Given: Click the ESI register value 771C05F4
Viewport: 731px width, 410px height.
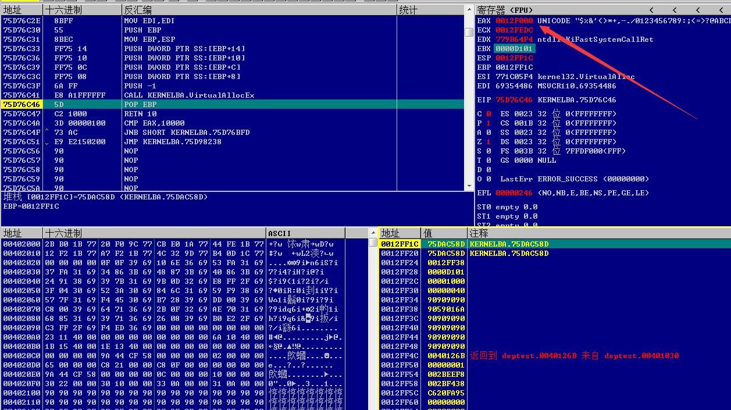Looking at the screenshot, I should 514,76.
